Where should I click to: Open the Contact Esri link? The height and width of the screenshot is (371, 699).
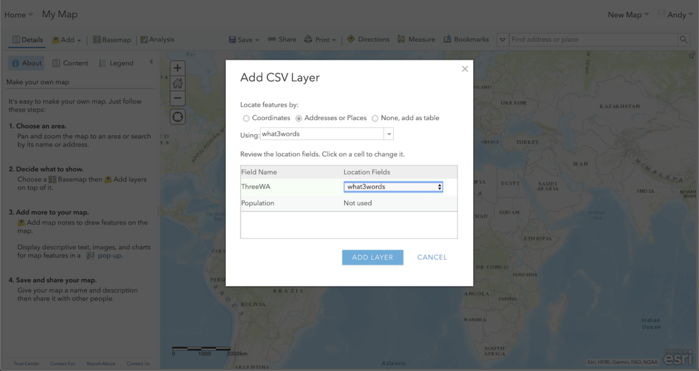pyautogui.click(x=63, y=363)
